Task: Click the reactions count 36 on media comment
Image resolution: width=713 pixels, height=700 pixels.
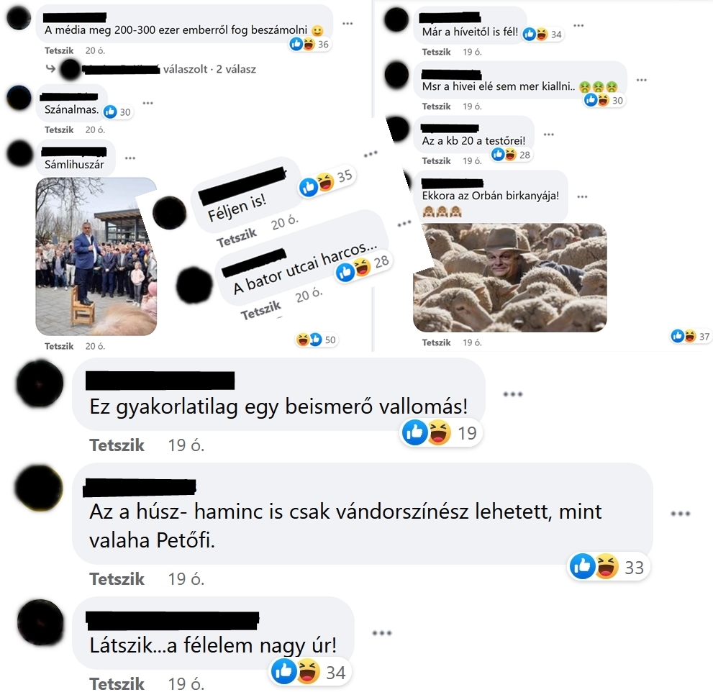Action: (x=309, y=44)
